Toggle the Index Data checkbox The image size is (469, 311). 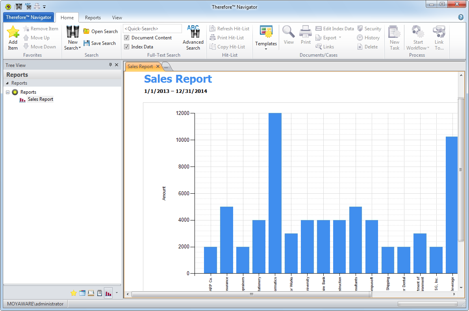127,47
